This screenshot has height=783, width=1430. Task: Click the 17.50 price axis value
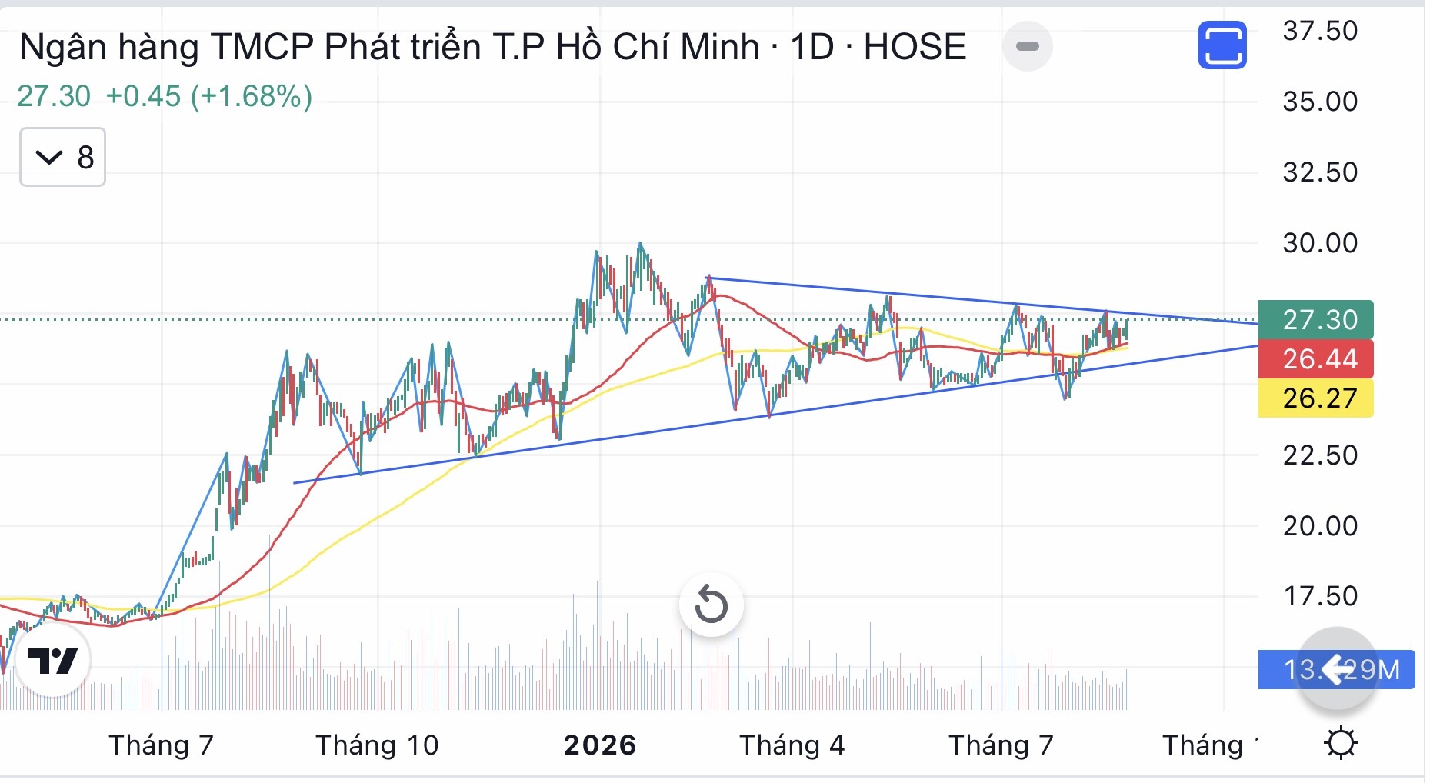1320,596
